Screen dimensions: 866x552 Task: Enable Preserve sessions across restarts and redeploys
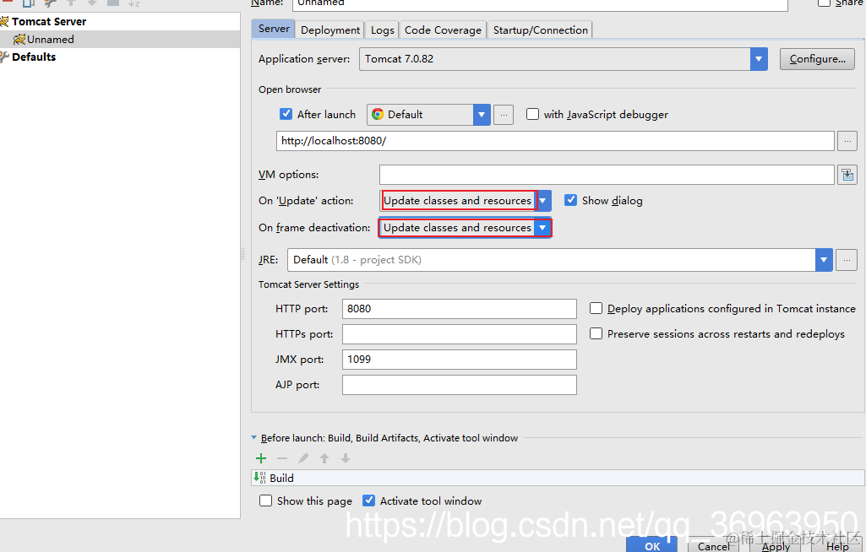(596, 333)
